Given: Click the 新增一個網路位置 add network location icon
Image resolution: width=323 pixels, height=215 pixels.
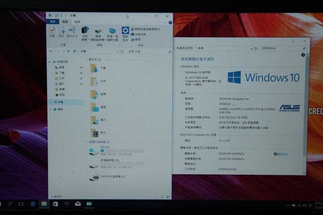Looking at the screenshot, I should point(113,31).
